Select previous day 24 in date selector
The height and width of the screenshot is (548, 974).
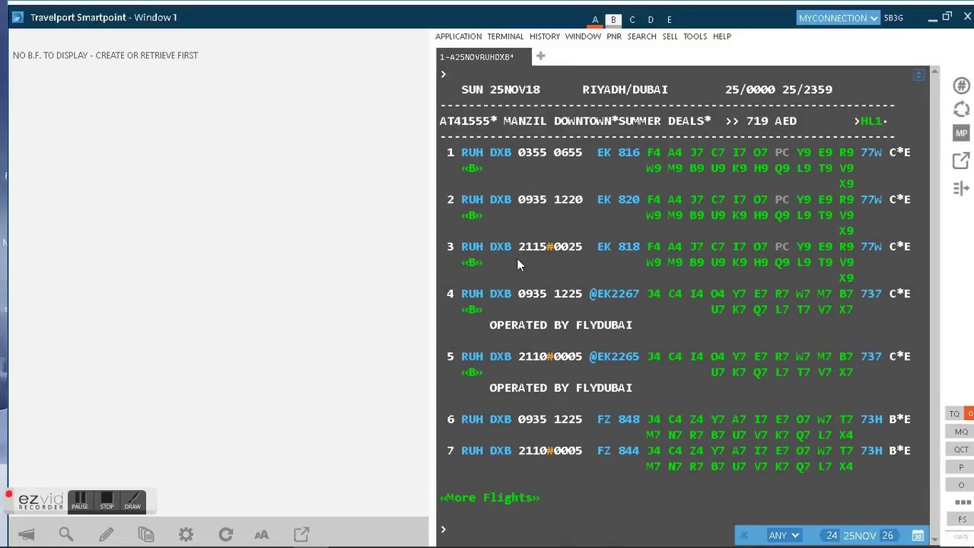pyautogui.click(x=832, y=536)
